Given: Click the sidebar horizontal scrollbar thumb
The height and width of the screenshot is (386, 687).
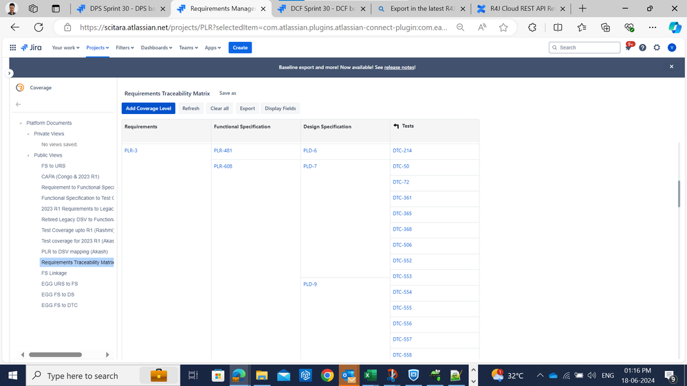Looking at the screenshot, I should [x=55, y=354].
